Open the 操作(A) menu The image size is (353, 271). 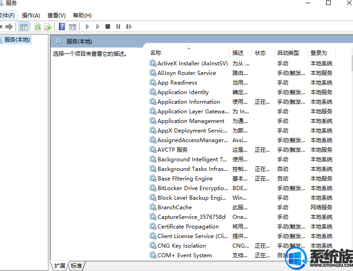pos(31,16)
